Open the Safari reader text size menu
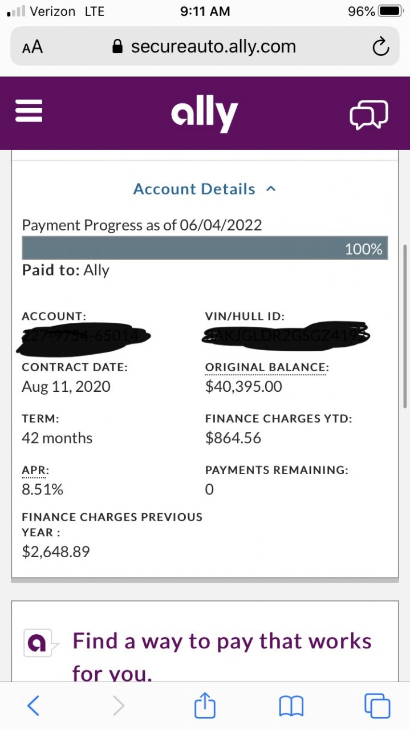410x730 pixels. pyautogui.click(x=33, y=47)
